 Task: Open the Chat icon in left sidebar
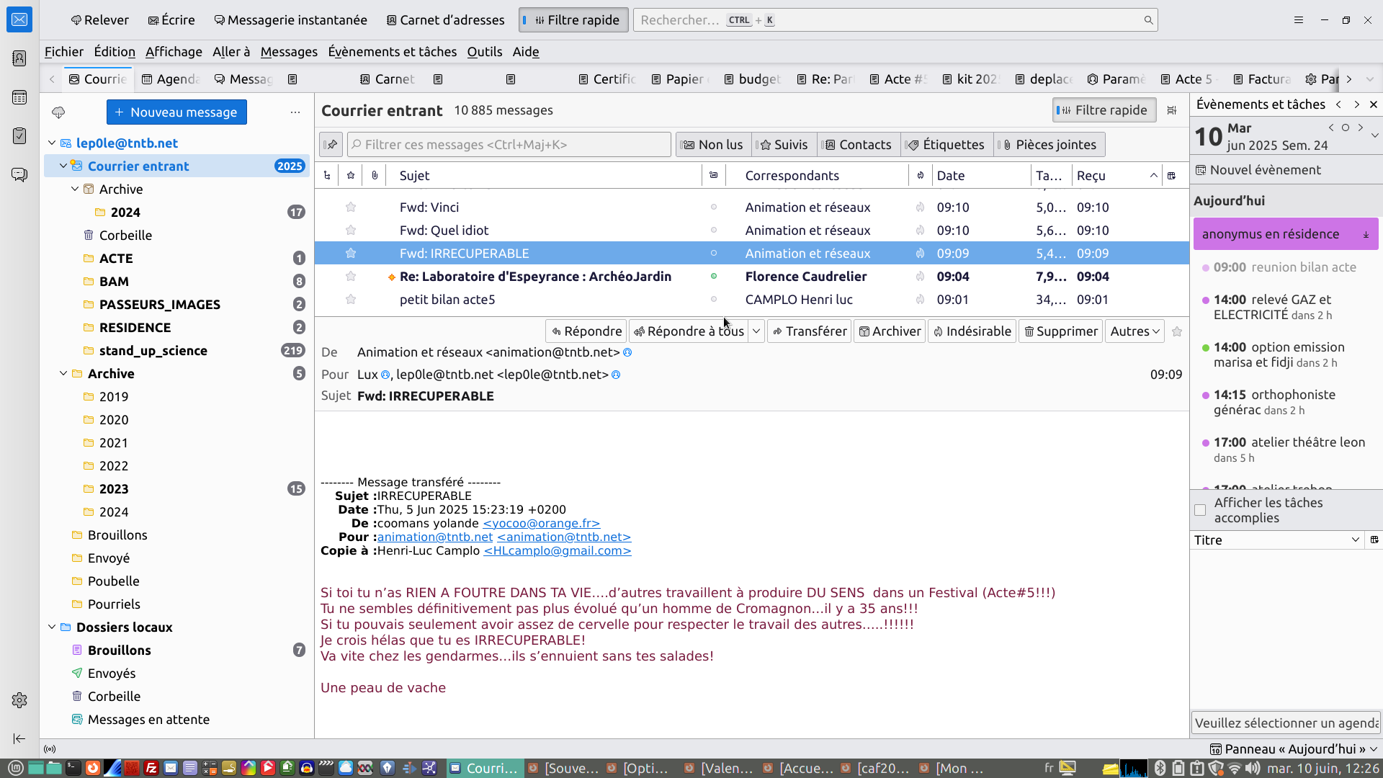pyautogui.click(x=19, y=175)
